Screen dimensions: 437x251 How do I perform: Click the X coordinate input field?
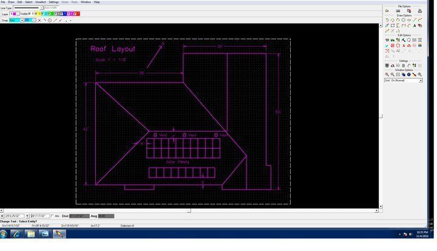coord(15,216)
